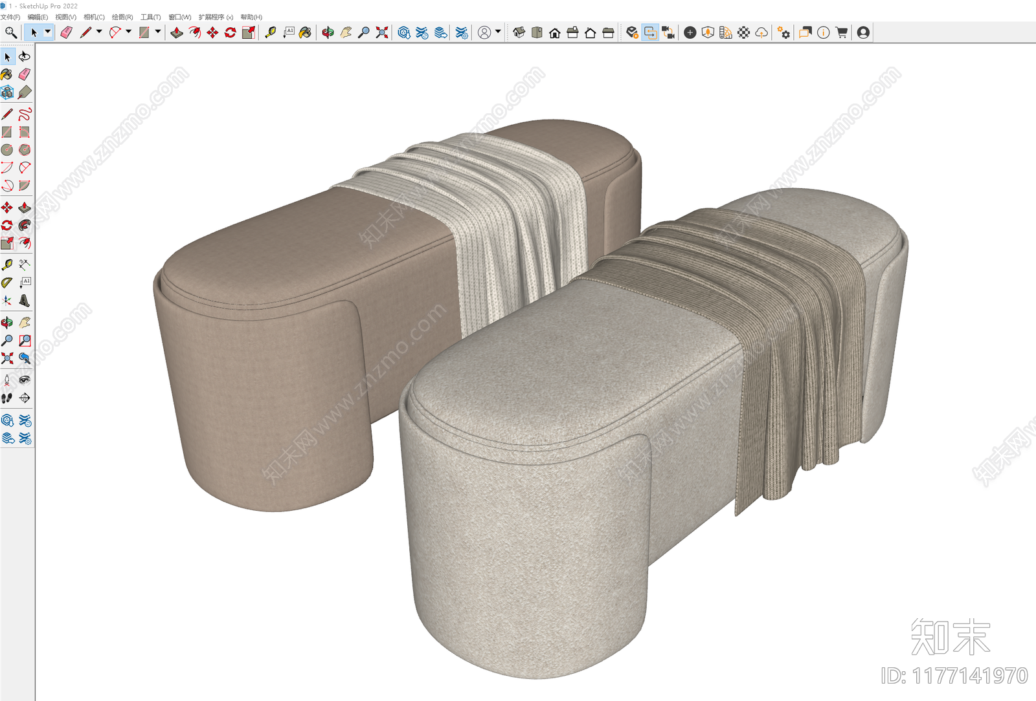This screenshot has width=1036, height=701.
Task: Select the Orbit tool in the top toolbar
Action: (328, 32)
